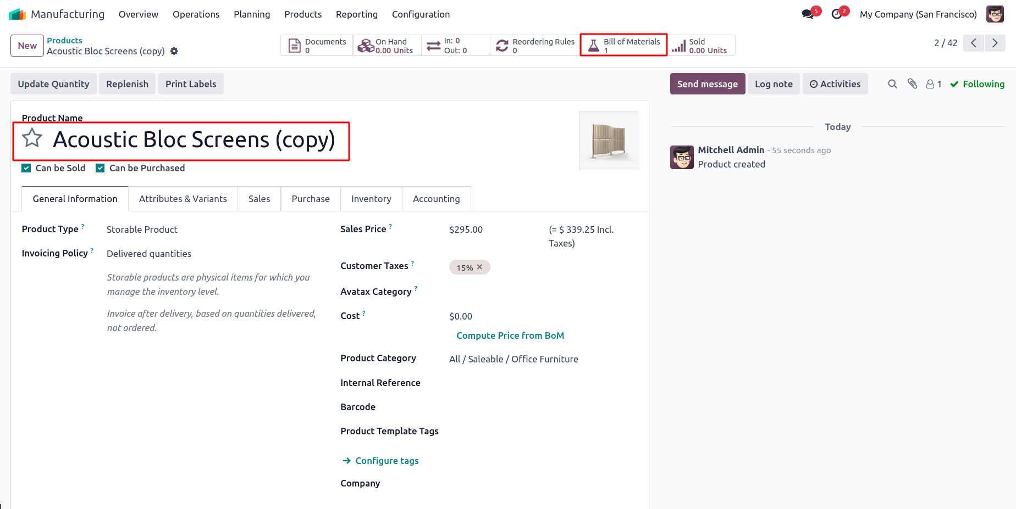Uncheck the Can be Purchased checkbox
The width and height of the screenshot is (1016, 509).
pos(100,168)
